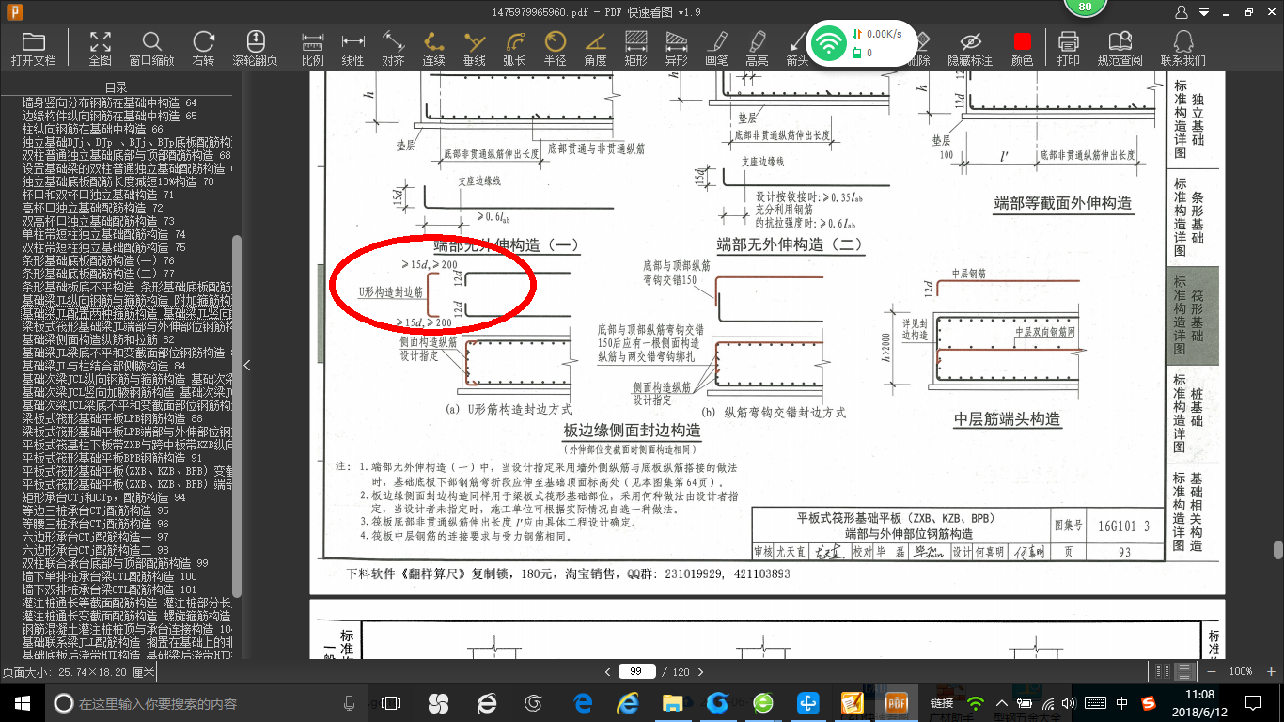Select the 高亮 highlighter tool

point(757,48)
